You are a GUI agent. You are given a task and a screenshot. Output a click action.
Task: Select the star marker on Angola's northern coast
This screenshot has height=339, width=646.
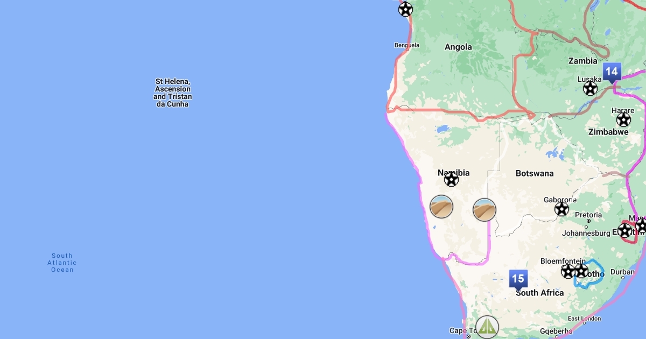tap(405, 9)
